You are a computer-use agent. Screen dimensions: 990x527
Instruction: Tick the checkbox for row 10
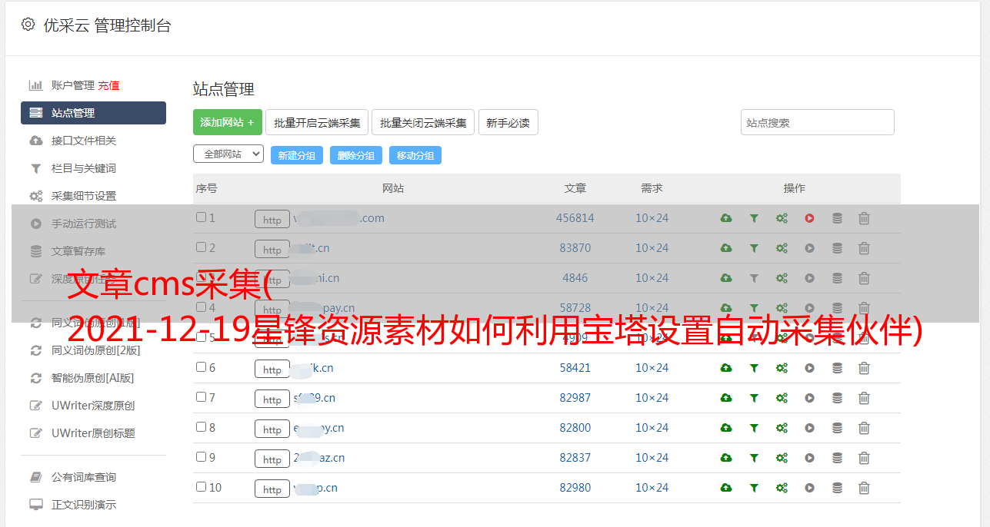click(201, 487)
